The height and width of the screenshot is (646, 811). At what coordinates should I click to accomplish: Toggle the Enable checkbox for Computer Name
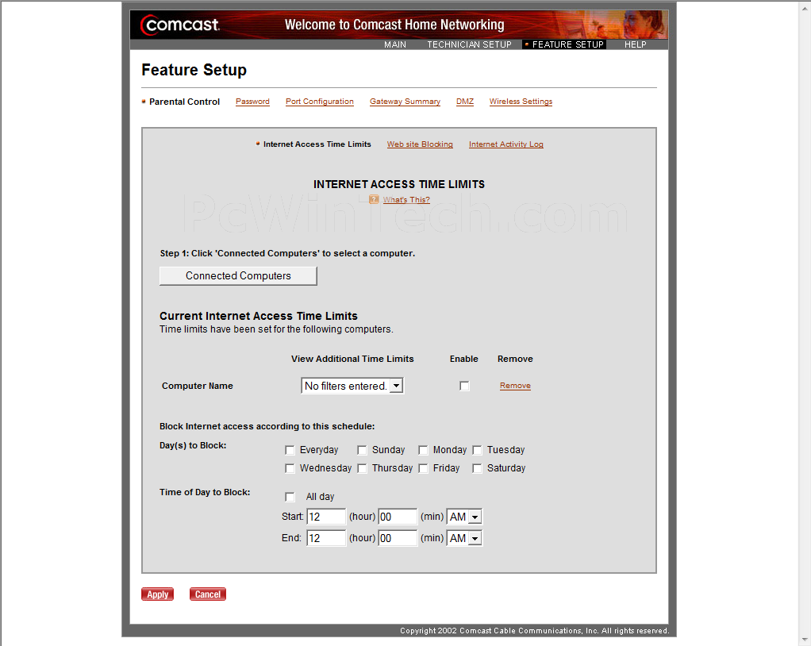tap(464, 386)
